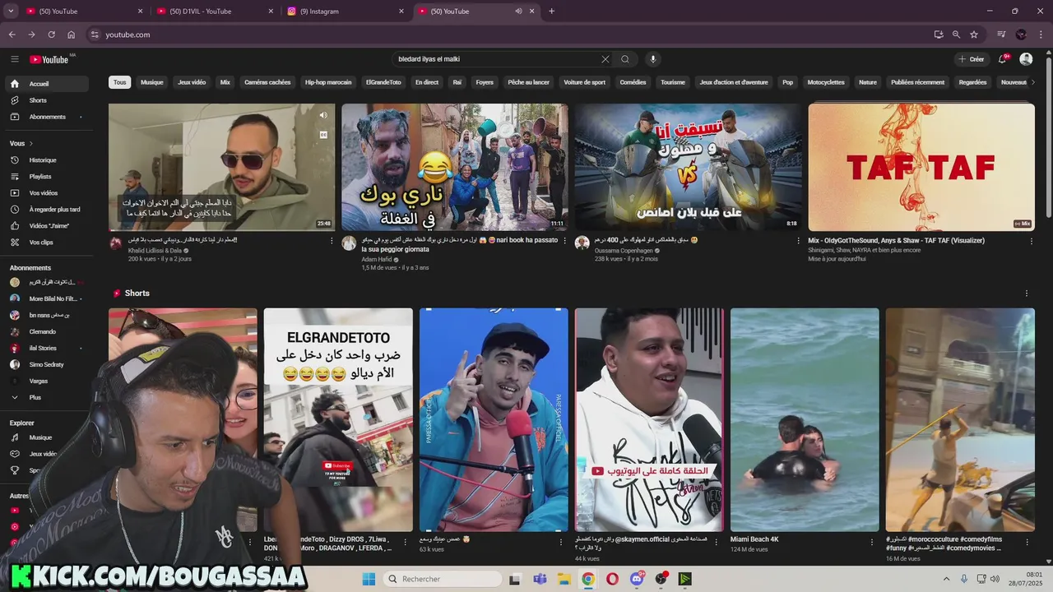
Task: Open the Clemando subscription channel
Action: pos(45,331)
